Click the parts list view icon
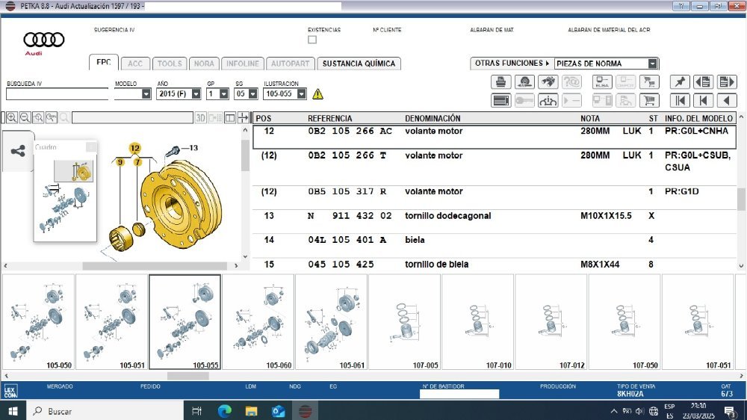Viewport: 747px width, 420px height. pos(500,101)
